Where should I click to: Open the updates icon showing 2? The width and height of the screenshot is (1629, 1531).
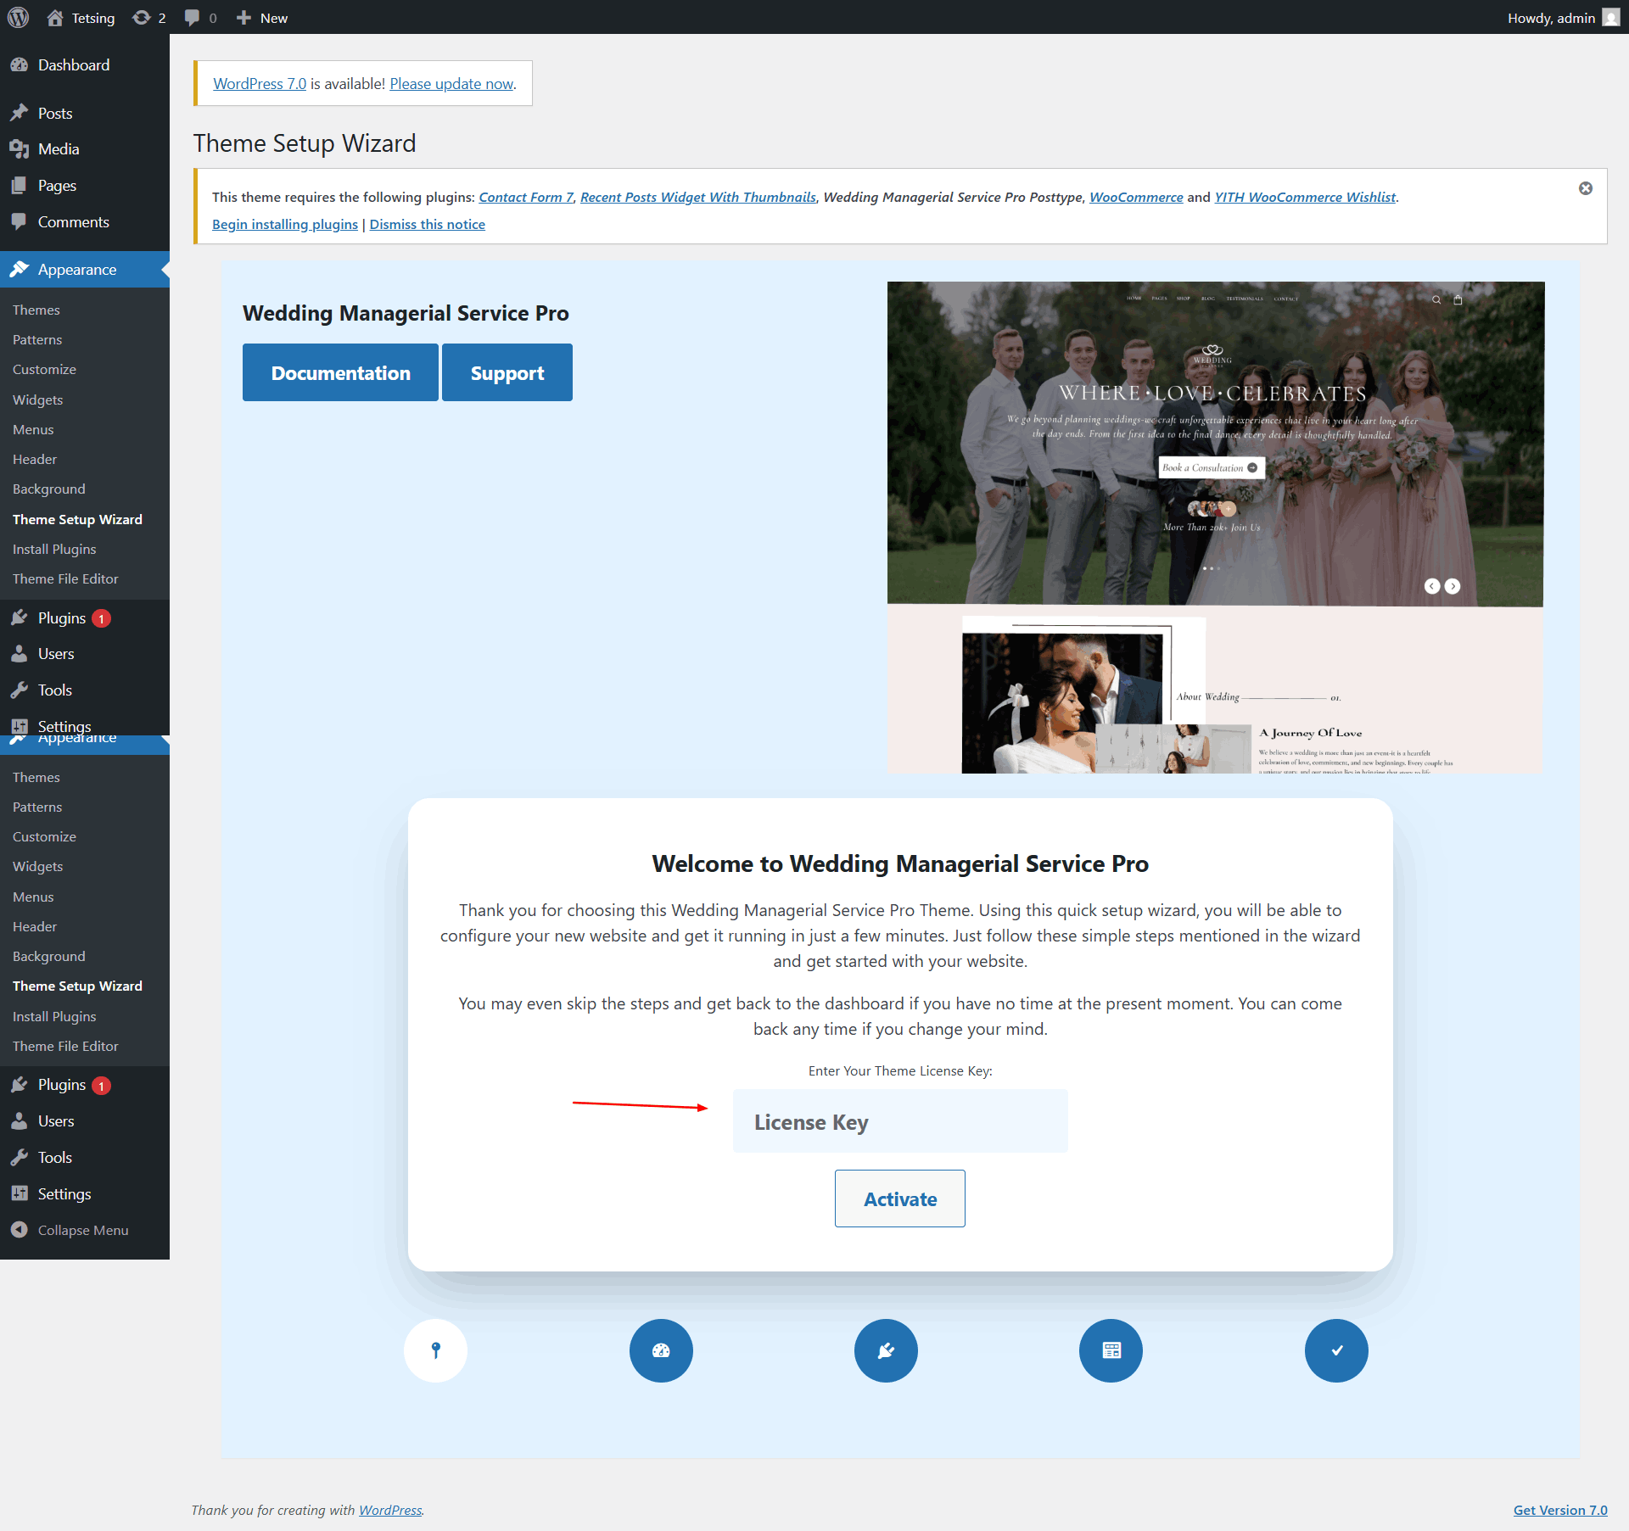[149, 17]
